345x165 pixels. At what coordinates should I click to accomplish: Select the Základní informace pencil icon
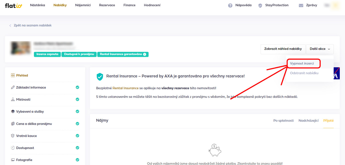[13, 87]
